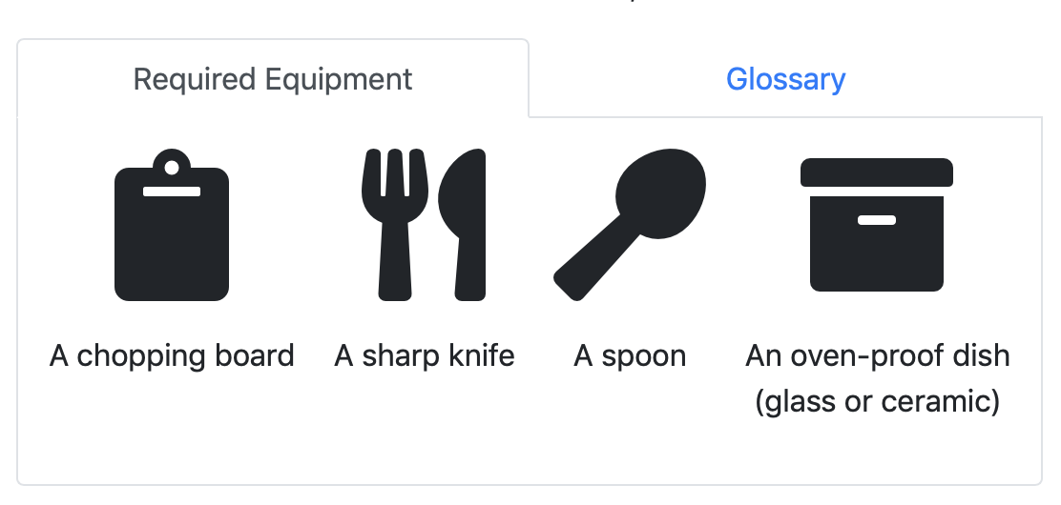Click the fork icon

pyautogui.click(x=395, y=225)
